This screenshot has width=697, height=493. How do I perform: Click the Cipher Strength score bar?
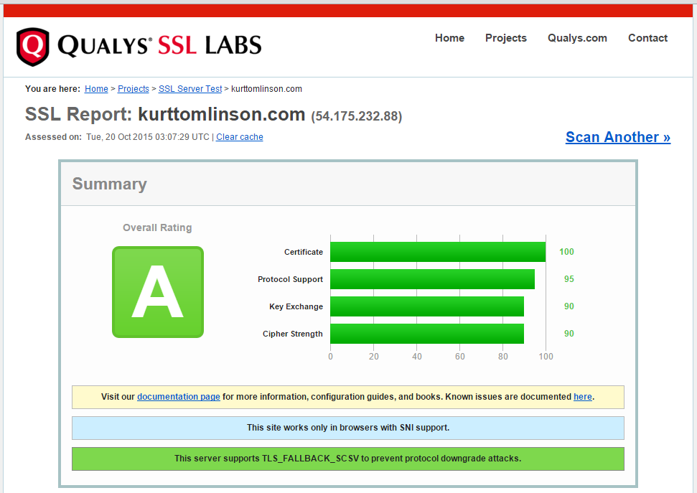click(x=427, y=334)
